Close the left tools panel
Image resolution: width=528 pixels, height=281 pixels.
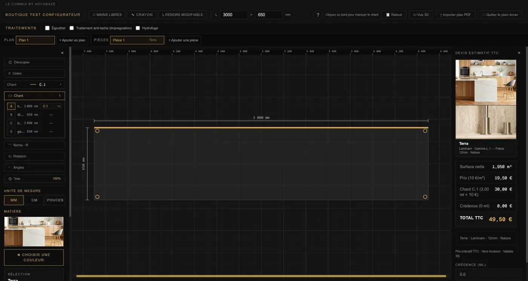point(62,53)
